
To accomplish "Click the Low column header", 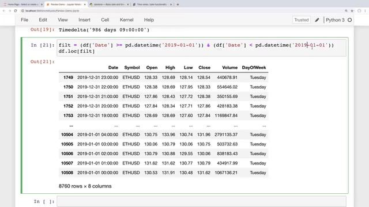I will 189,68.
